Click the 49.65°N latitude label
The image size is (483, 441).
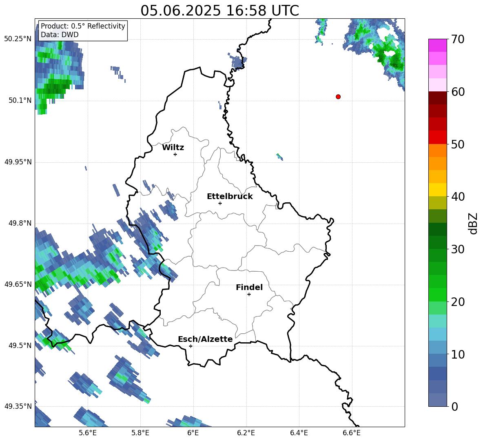[x=18, y=284]
